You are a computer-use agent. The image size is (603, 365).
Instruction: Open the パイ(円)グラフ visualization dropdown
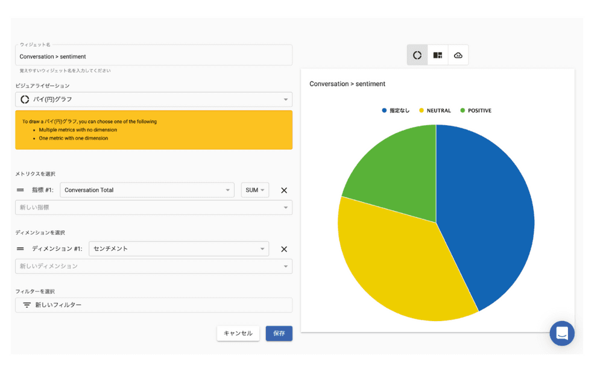point(154,99)
